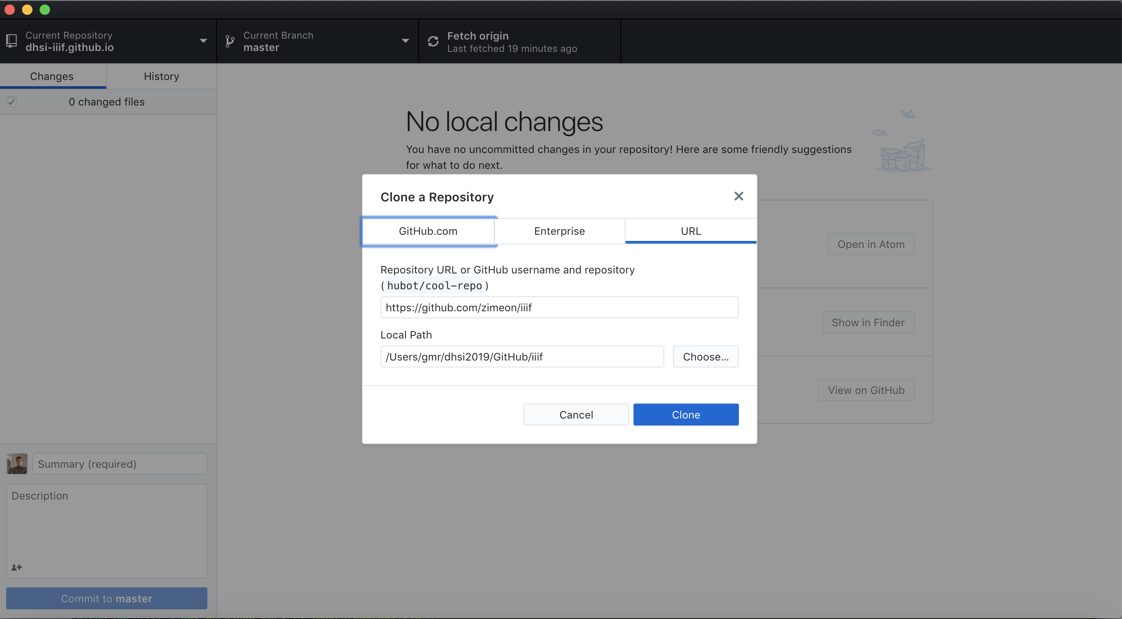This screenshot has height=619, width=1122.
Task: Click the add co-authors icon in Description
Action: click(17, 567)
